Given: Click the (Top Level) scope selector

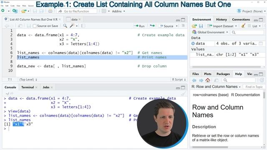Looking at the screenshot, I should click(x=28, y=80).
